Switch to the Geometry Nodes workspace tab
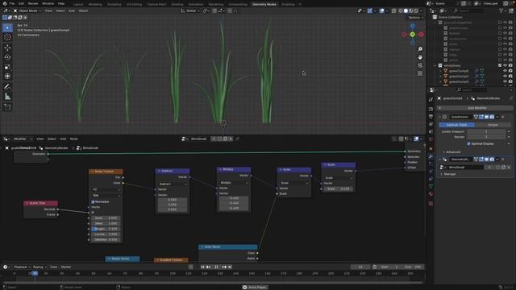Viewport: 516px width, 290px height. pyautogui.click(x=264, y=4)
